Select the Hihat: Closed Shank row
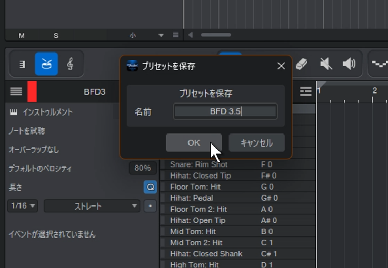This screenshot has height=268, width=388. pyautogui.click(x=237, y=254)
